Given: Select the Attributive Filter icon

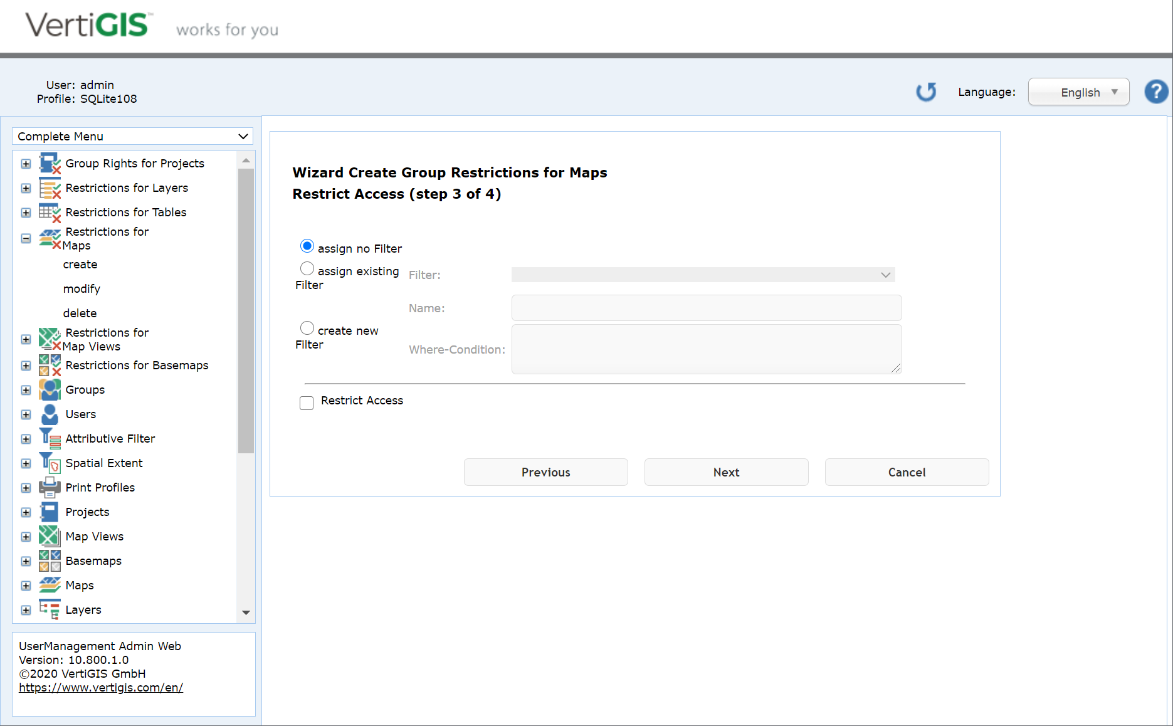Looking at the screenshot, I should tap(49, 438).
